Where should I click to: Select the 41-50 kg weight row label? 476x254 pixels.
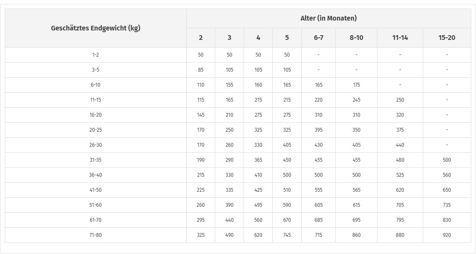click(x=96, y=190)
